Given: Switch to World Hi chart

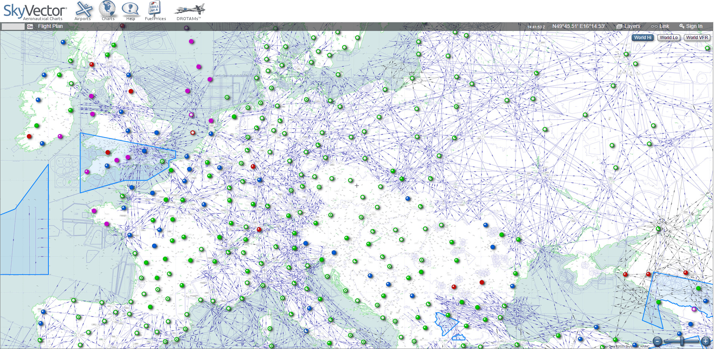Looking at the screenshot, I should [643, 38].
